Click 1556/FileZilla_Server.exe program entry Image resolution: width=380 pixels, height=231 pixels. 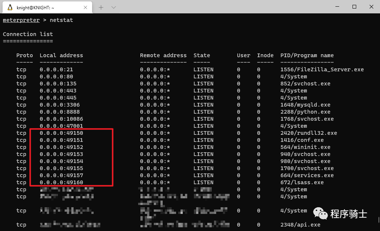[x=322, y=69]
